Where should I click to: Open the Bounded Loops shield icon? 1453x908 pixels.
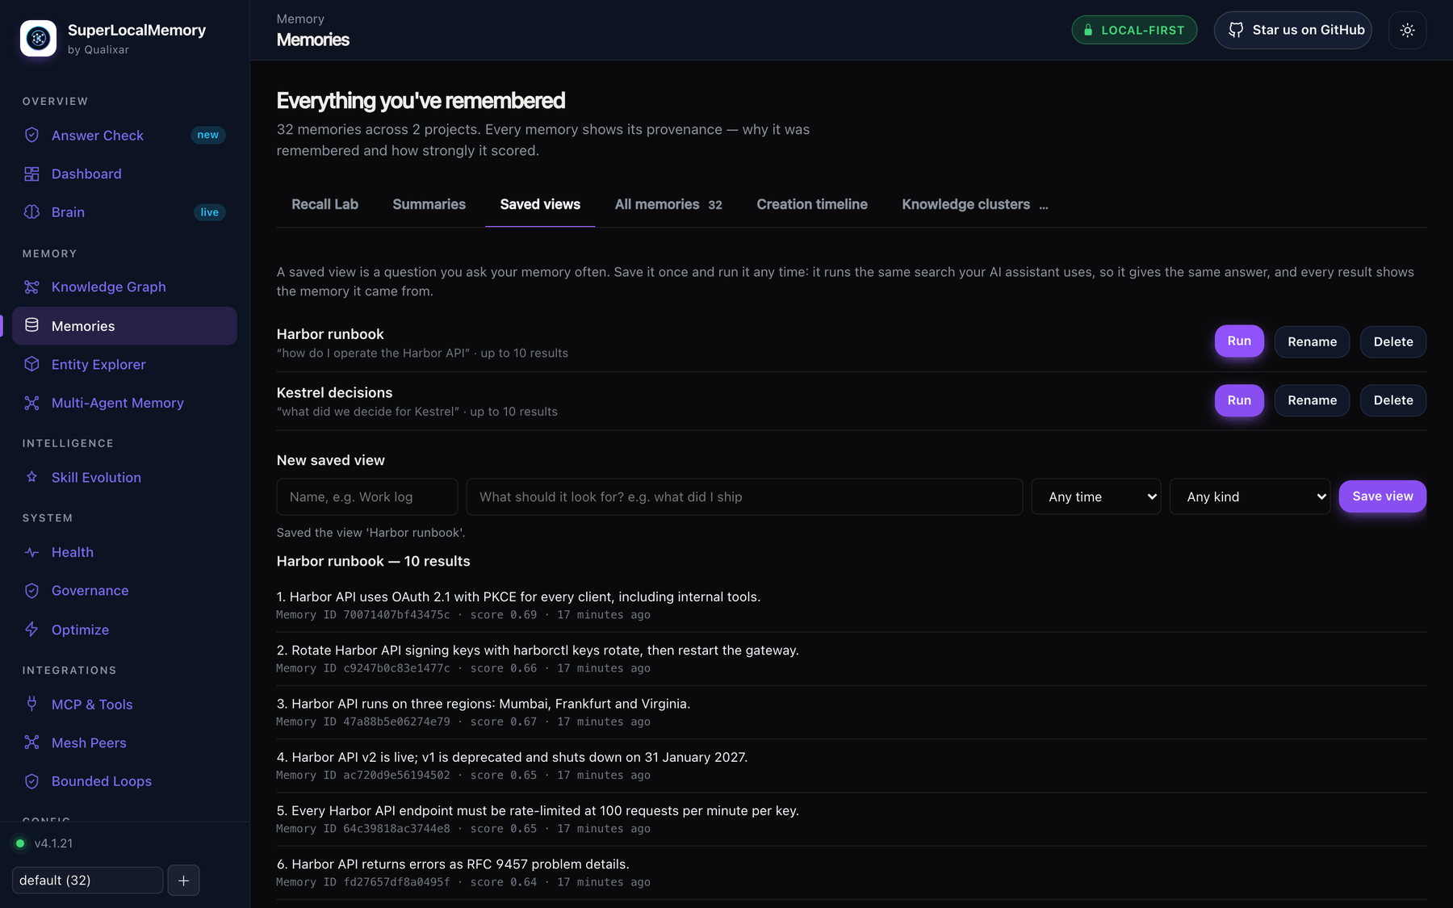pos(31,781)
